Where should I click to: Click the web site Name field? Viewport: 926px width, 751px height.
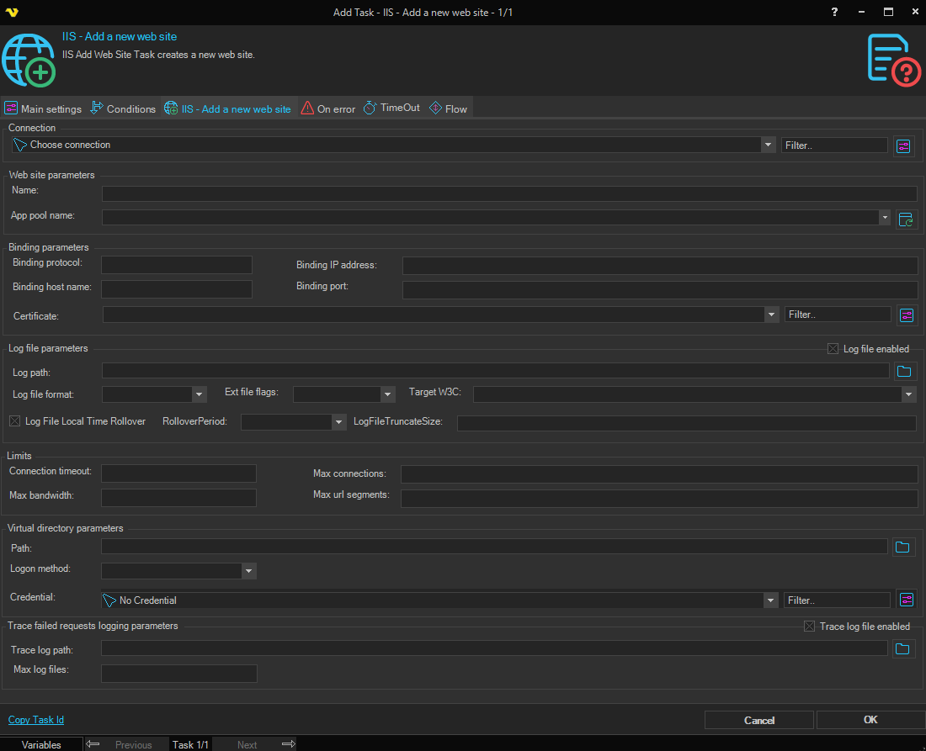pyautogui.click(x=509, y=193)
